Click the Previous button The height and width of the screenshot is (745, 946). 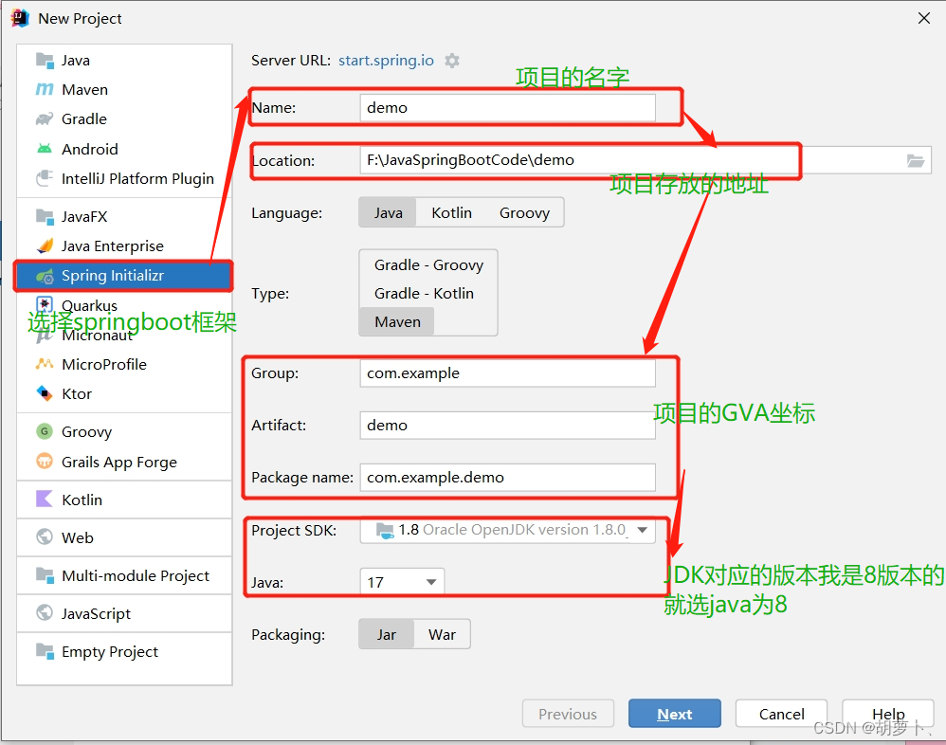pyautogui.click(x=568, y=714)
